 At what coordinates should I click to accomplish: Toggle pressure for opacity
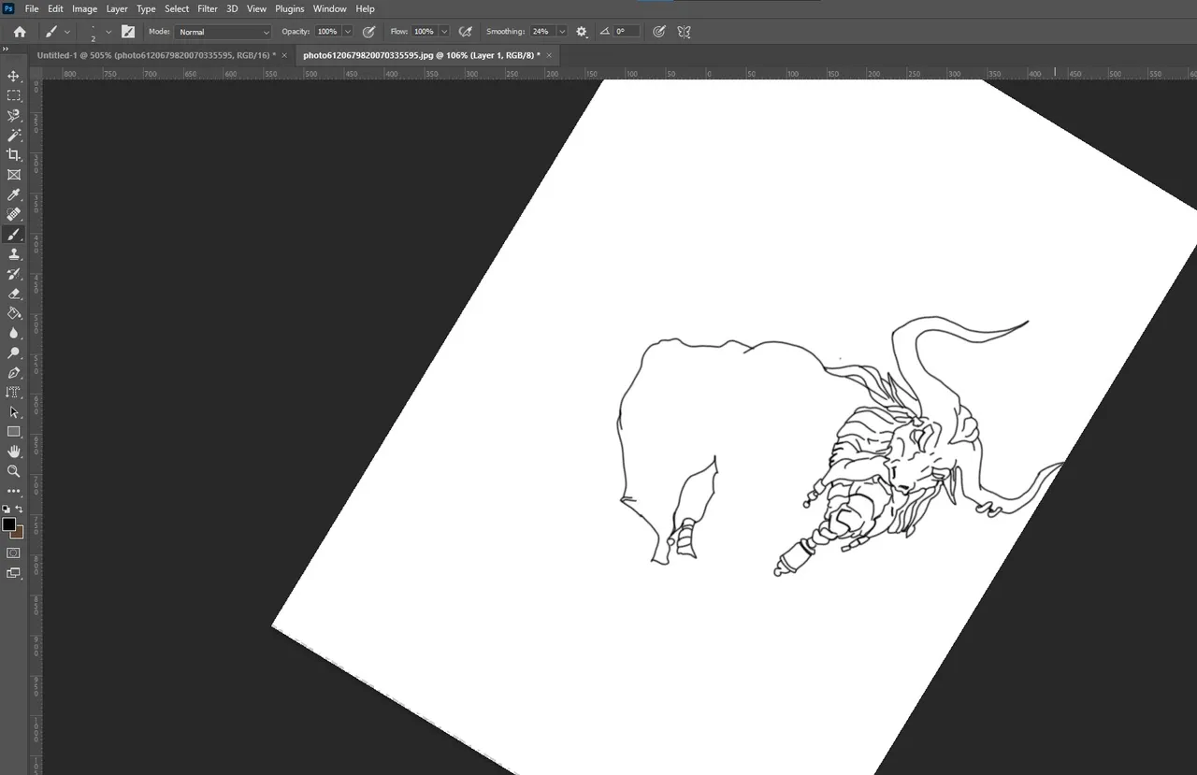tap(368, 32)
